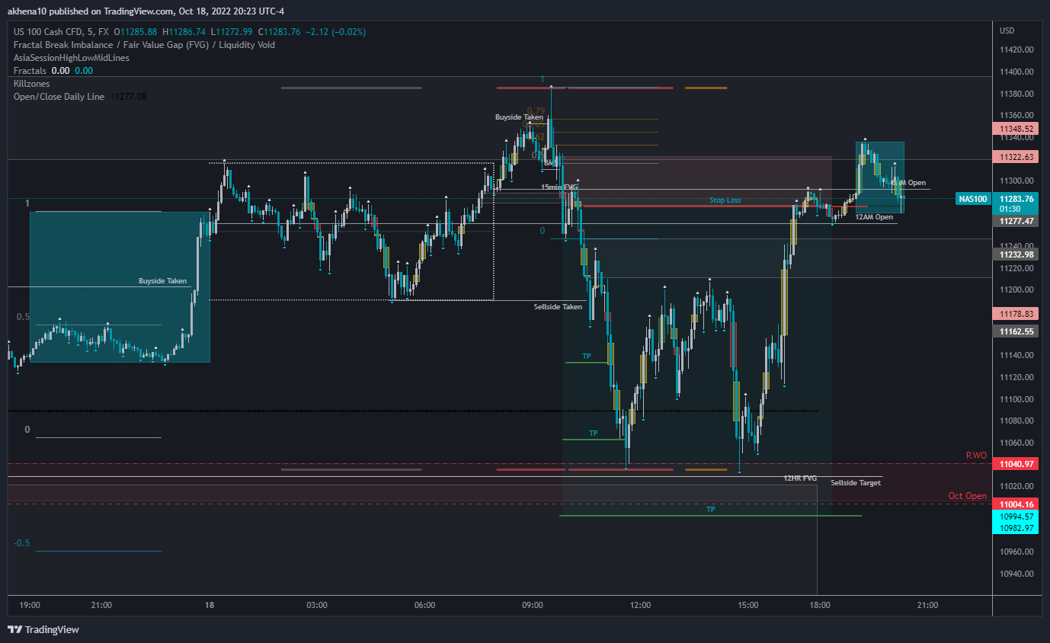Click the 11277.47 price tag
Screen dimensions: 1050x643
click(1016, 221)
